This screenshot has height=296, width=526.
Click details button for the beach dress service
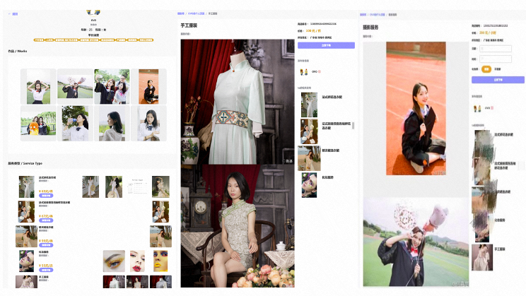46,245
